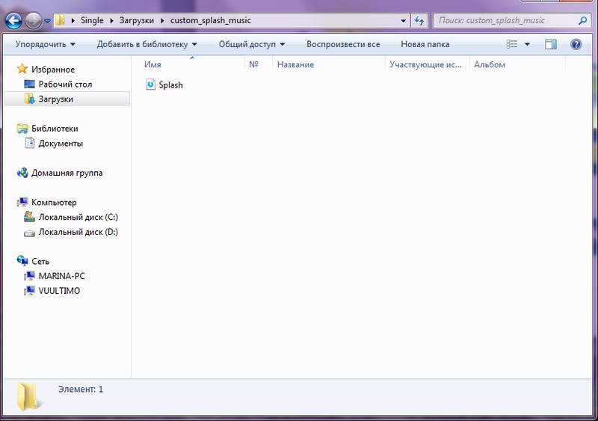Click the refresh button beside address bar

(420, 21)
